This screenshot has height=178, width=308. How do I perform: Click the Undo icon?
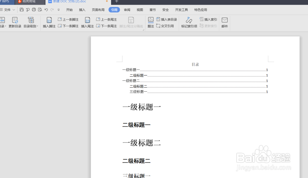pyautogui.click(x=46, y=10)
